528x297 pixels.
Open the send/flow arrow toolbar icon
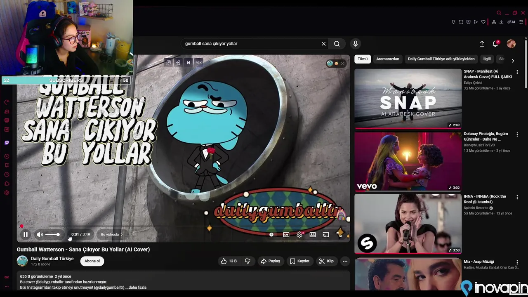point(476,22)
